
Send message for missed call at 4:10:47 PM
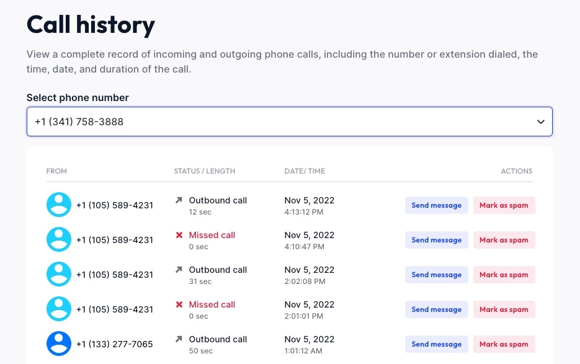[x=436, y=240]
